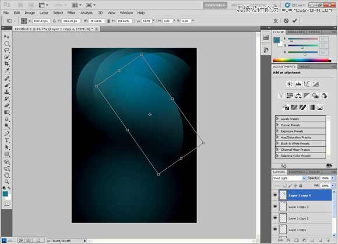338x244 pixels.
Task: Click the Essentials workspace button
Action: [x=215, y=5]
